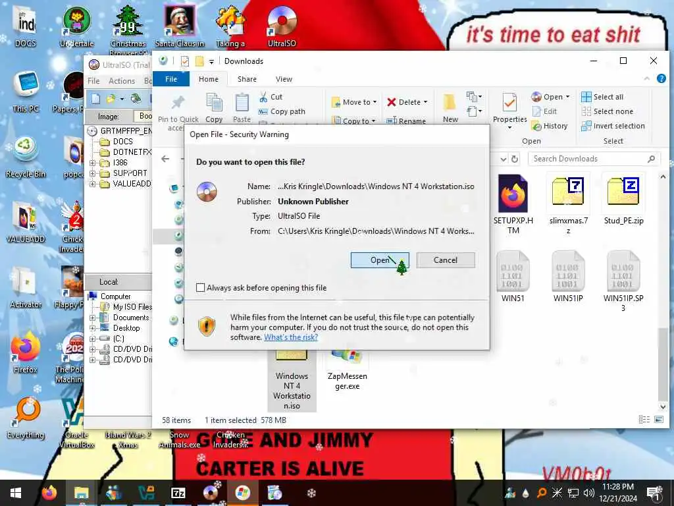Click the Pin to Quick access icon
Image resolution: width=674 pixels, height=506 pixels.
[178, 103]
